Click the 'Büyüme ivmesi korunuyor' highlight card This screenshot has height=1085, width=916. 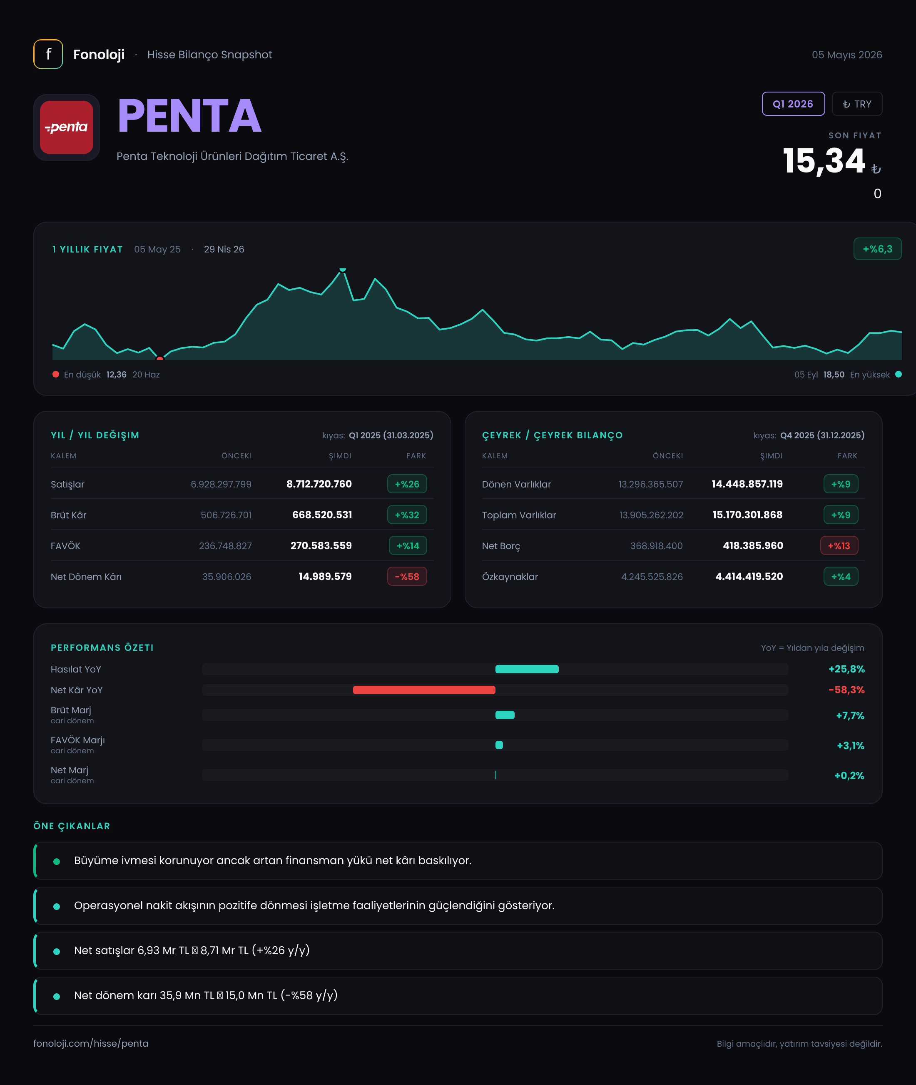tap(458, 860)
